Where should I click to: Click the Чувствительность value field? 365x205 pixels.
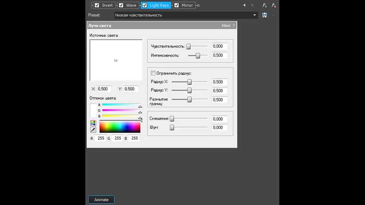[219, 46]
